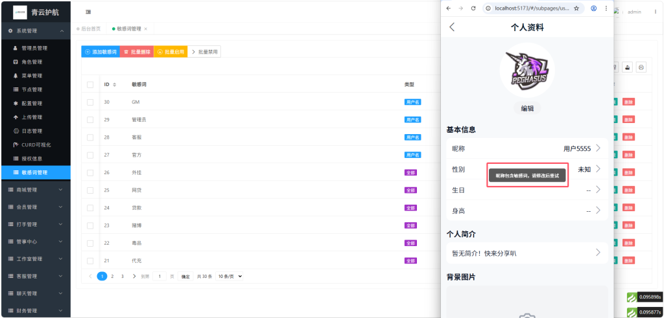Check the row checkbox for ID 25
This screenshot has height=318, width=664.
(90, 190)
